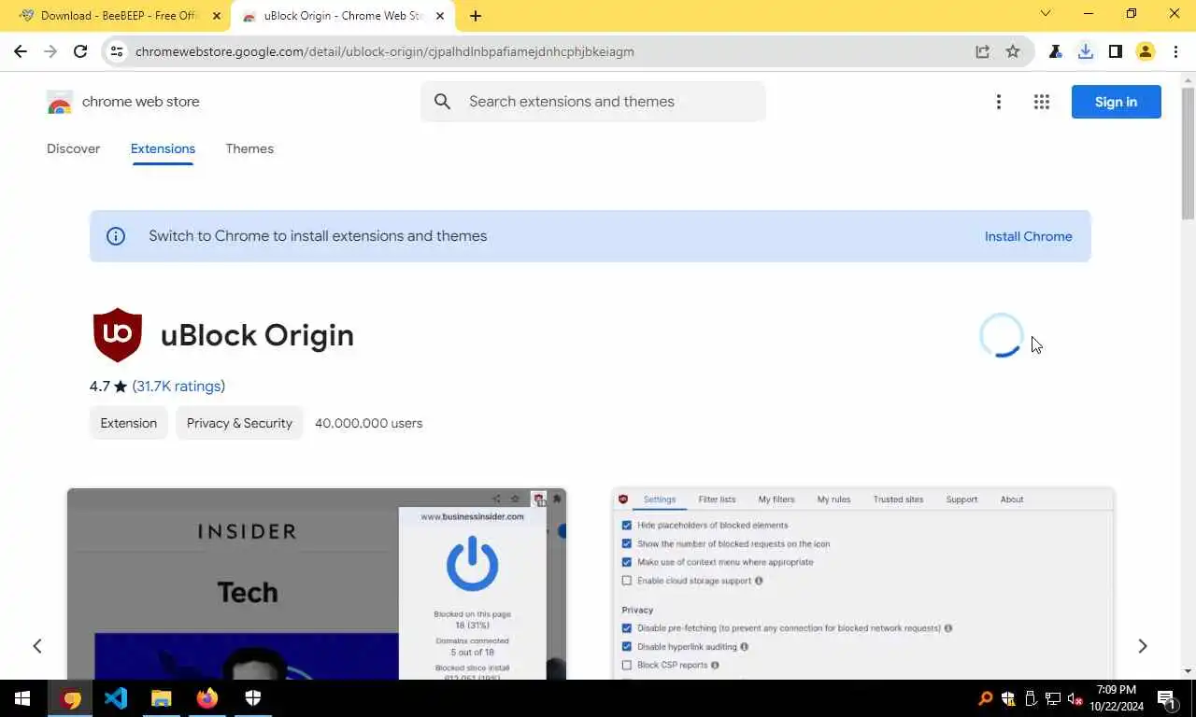
Task: Open the Discover section
Action: pos(73,148)
